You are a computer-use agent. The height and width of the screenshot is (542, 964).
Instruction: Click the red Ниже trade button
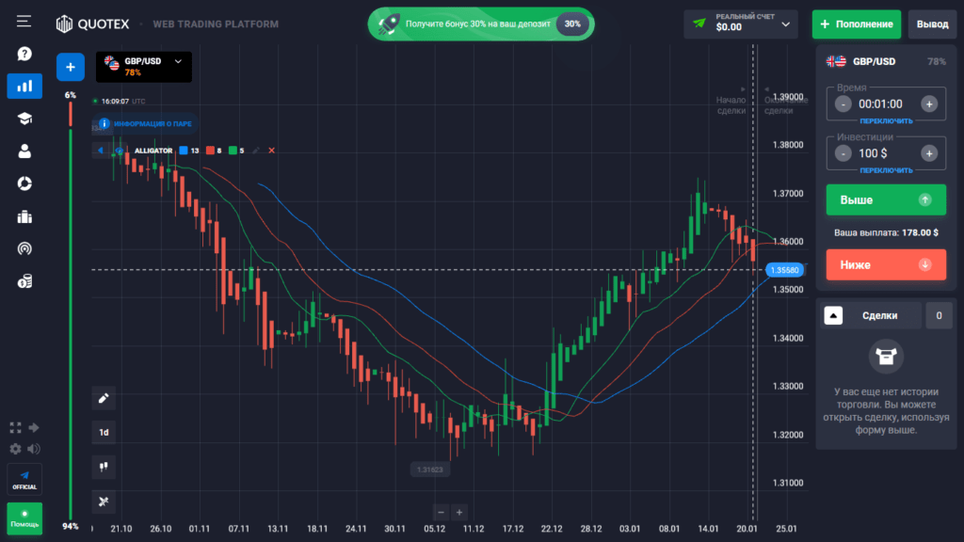(x=885, y=265)
